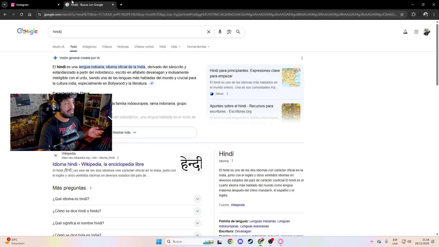Open the Hindi knowledge panel options menu

[x=232, y=161]
